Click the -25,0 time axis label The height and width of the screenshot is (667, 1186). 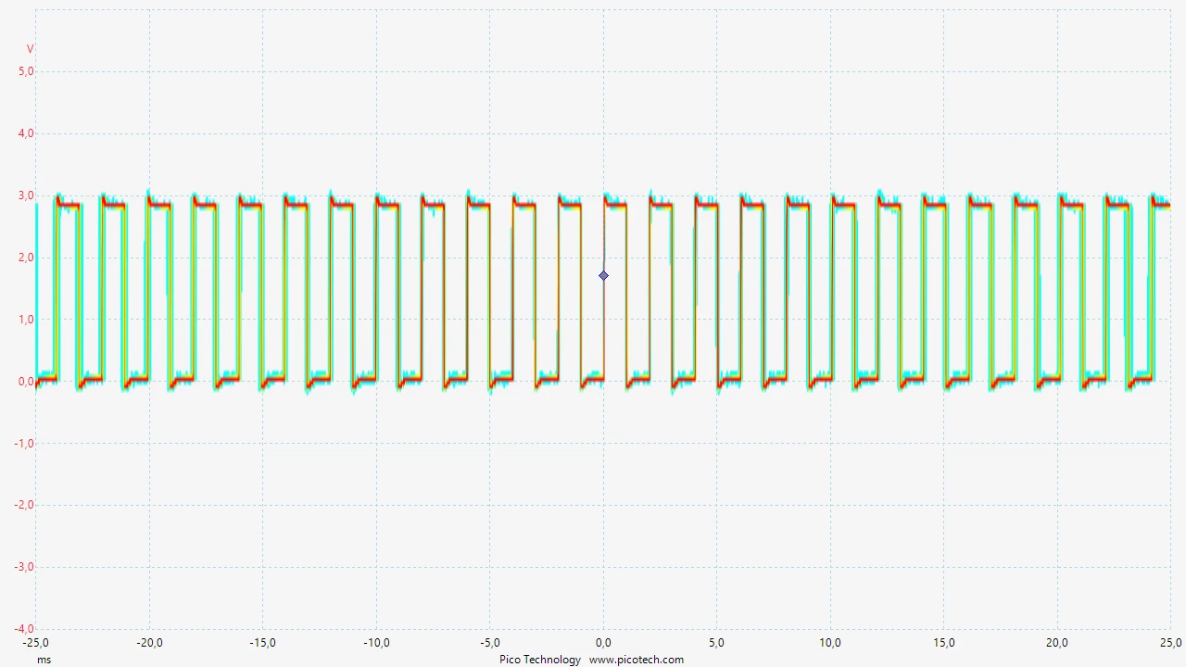[35, 643]
